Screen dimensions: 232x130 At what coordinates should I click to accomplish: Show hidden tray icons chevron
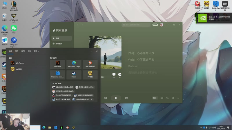[x=201, y=128]
